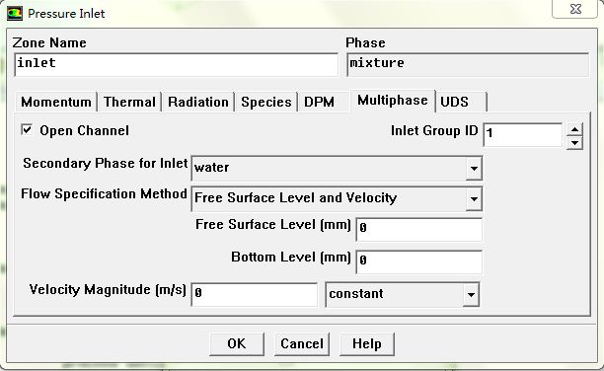Select the Multiphase tab
Image resolution: width=604 pixels, height=371 pixels.
393,101
